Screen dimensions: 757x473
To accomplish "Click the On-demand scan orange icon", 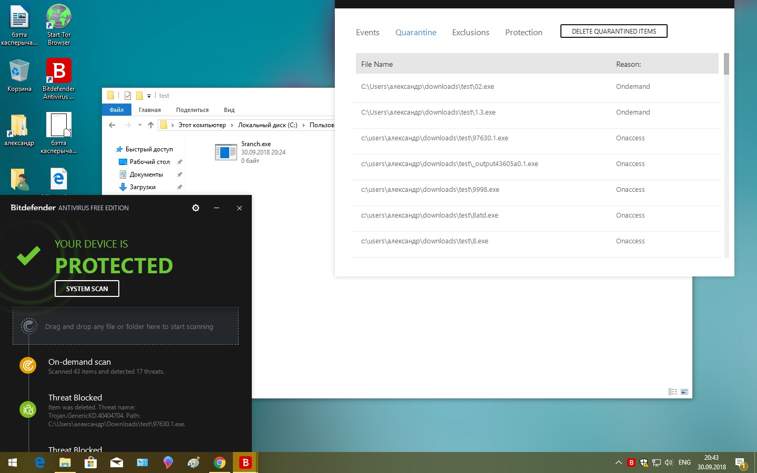I will point(28,365).
